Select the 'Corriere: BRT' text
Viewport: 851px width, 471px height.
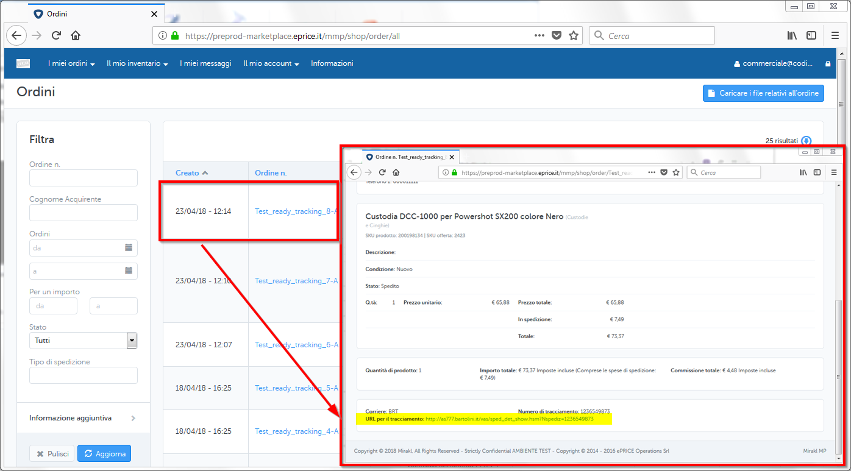(382, 411)
